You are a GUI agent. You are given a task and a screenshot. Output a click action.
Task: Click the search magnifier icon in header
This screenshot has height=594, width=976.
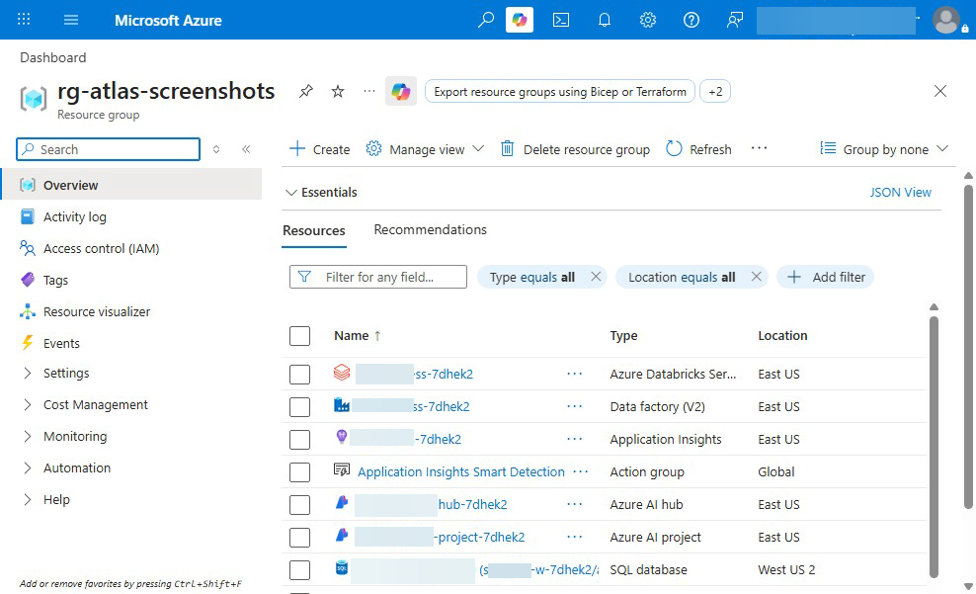[x=485, y=20]
